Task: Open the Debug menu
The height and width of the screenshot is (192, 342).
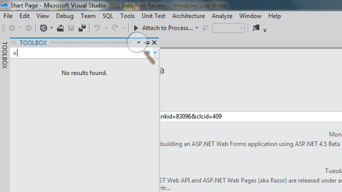Action: click(x=65, y=16)
